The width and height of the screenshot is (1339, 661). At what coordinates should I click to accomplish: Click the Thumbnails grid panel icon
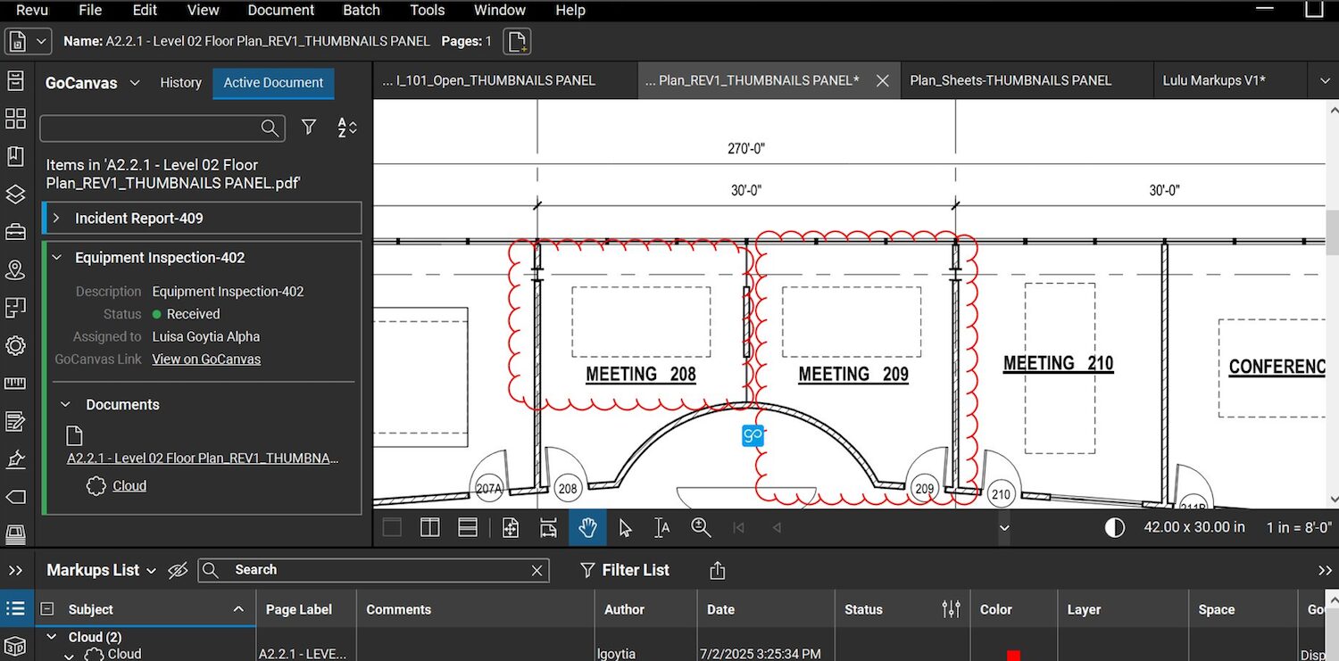click(14, 118)
